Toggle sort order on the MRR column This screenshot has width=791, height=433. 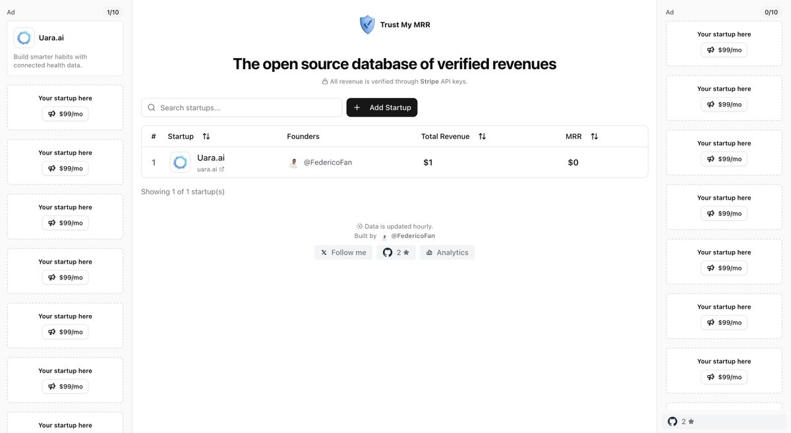tap(594, 136)
